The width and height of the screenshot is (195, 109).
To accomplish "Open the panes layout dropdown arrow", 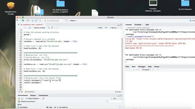I will tap(69, 21).
